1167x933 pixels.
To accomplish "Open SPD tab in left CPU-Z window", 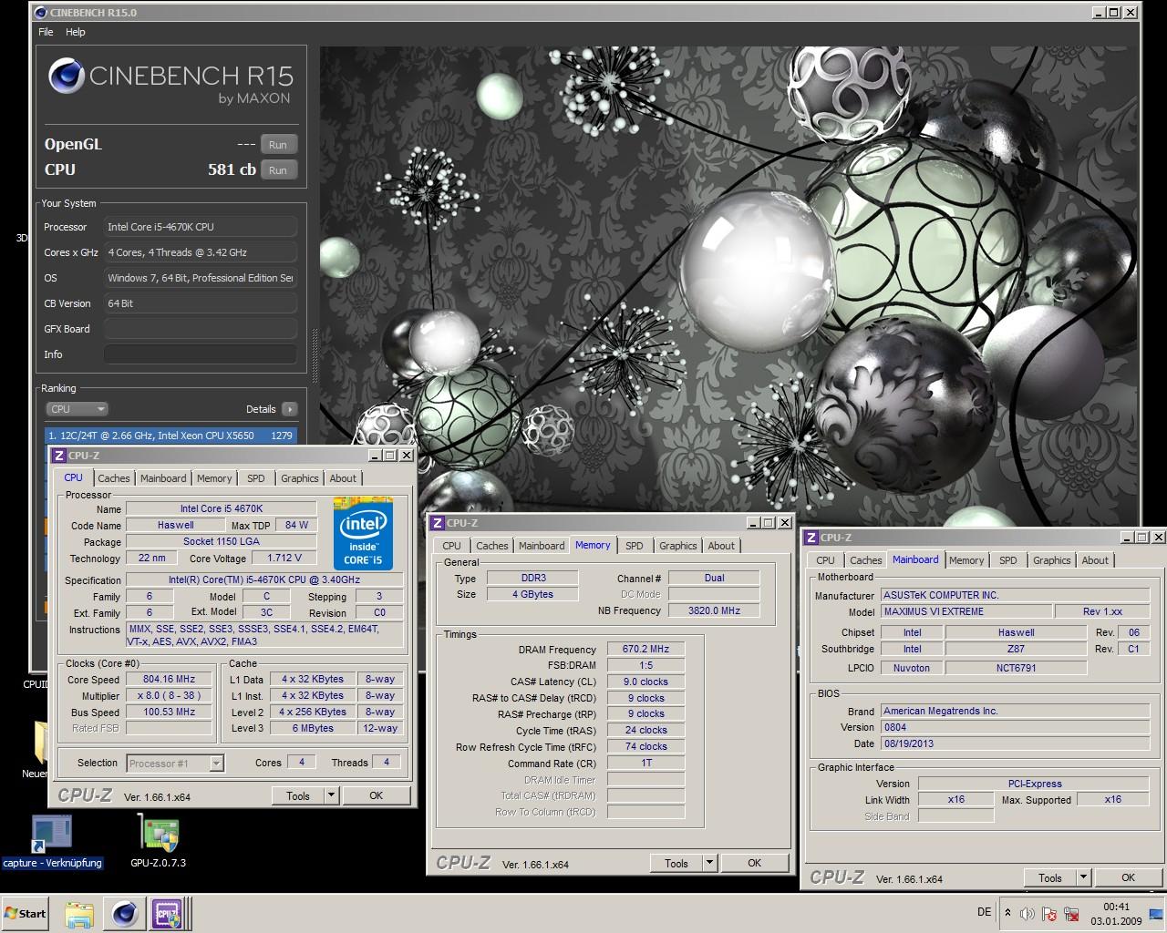I will (256, 478).
